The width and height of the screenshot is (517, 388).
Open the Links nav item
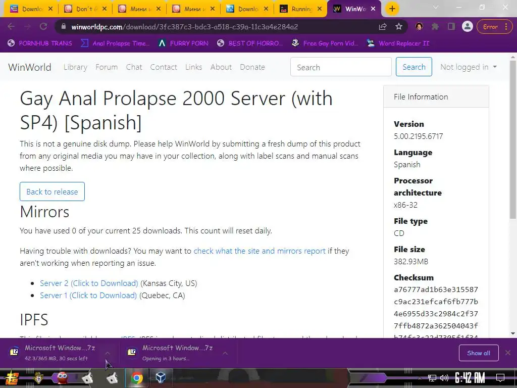(x=193, y=67)
